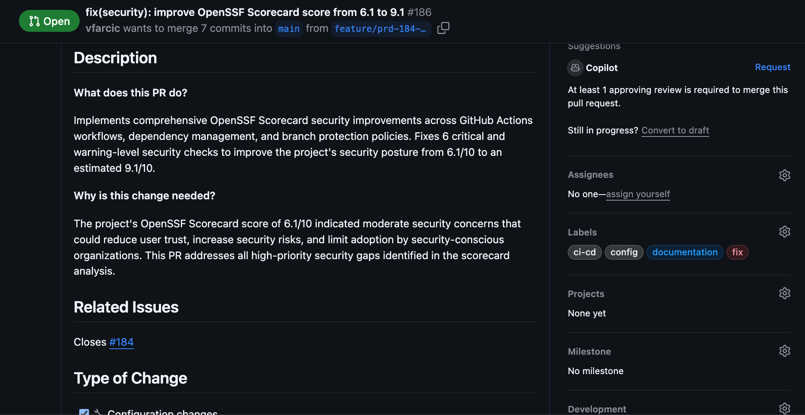
Task: Click the red fix label
Action: (x=737, y=252)
